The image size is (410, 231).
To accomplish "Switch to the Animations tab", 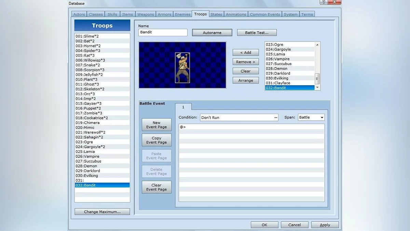I will point(236,14).
